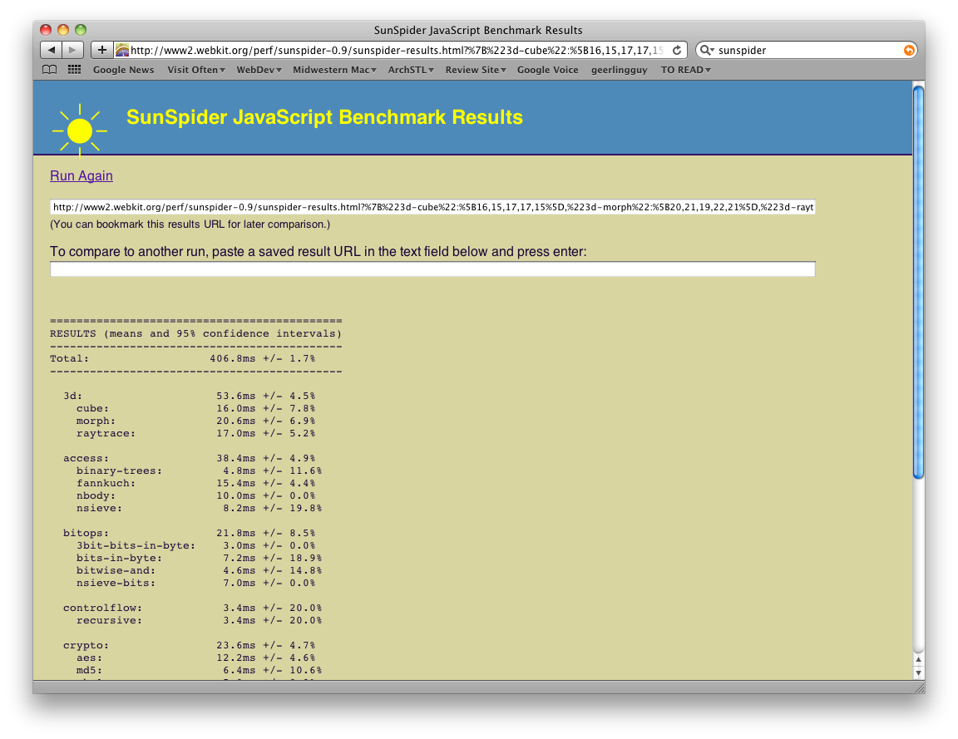Open the Google Voice bookmark
This screenshot has width=958, height=739.
547,70
